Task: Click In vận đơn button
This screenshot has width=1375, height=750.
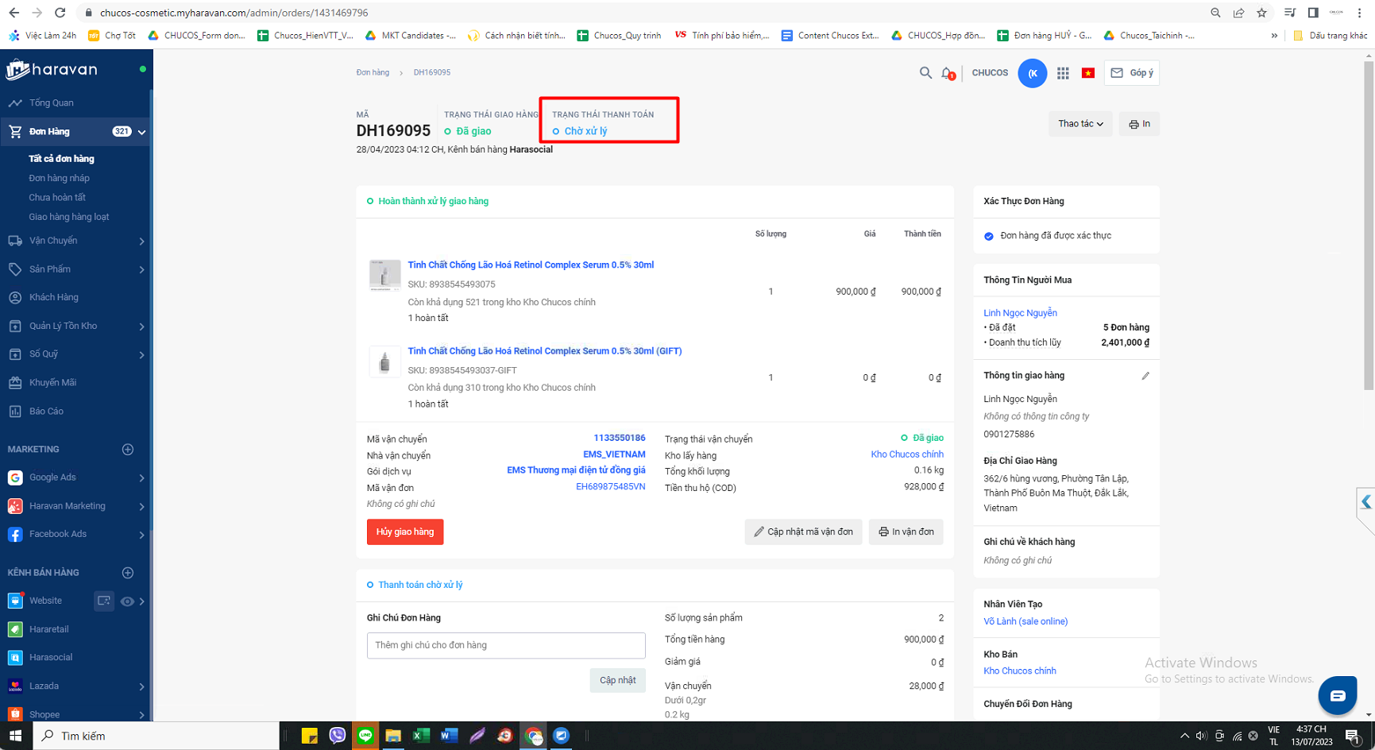Action: click(906, 532)
